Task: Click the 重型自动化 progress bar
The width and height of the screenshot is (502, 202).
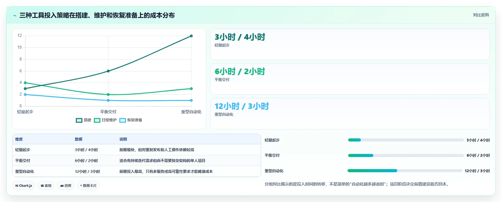Action: click(x=405, y=171)
